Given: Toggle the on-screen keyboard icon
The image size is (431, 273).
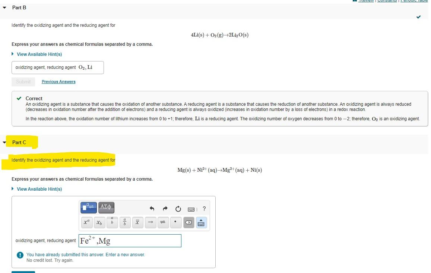Looking at the screenshot, I should 201,222.
